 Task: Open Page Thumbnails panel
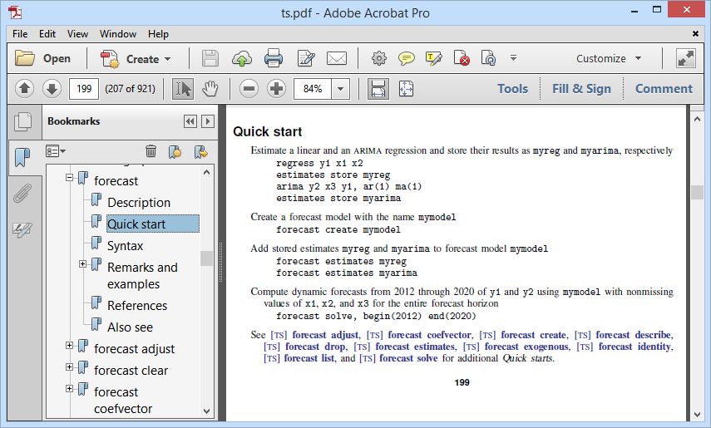click(x=22, y=122)
